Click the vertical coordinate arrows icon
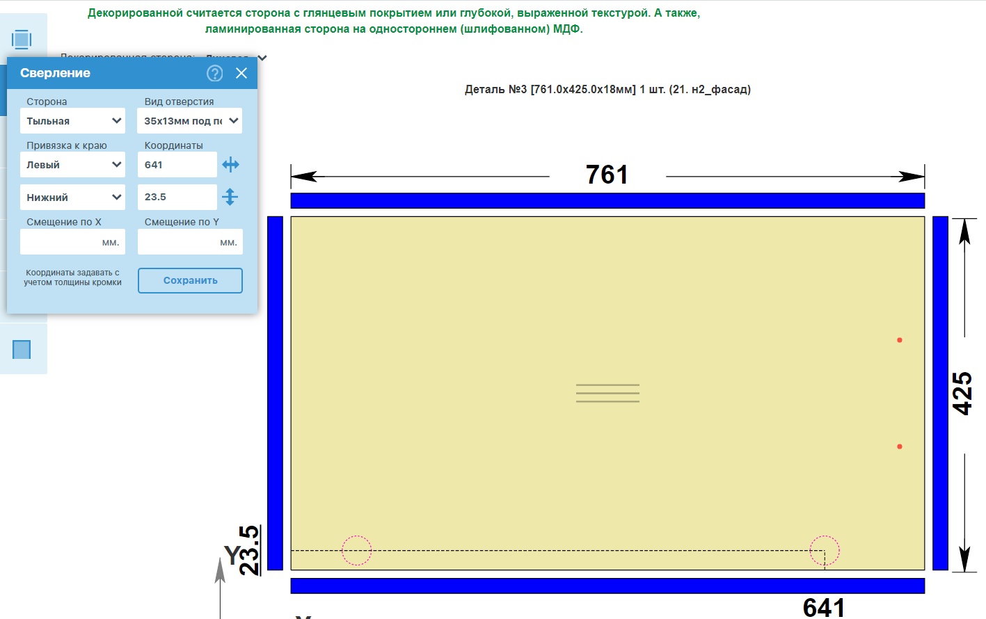 pos(230,197)
